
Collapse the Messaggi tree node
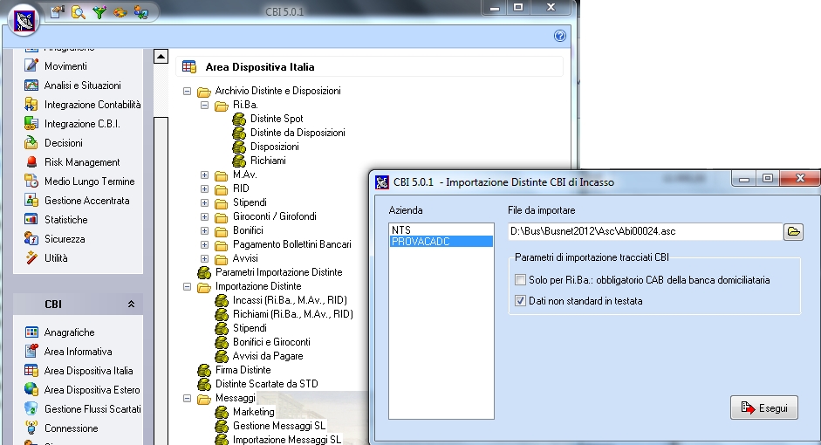tap(187, 399)
